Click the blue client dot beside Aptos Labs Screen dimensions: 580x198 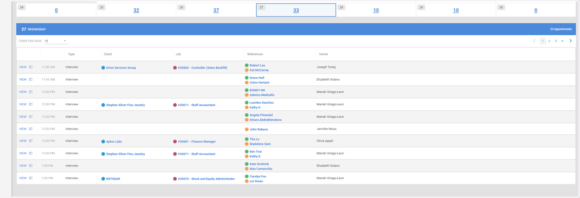coord(103,141)
